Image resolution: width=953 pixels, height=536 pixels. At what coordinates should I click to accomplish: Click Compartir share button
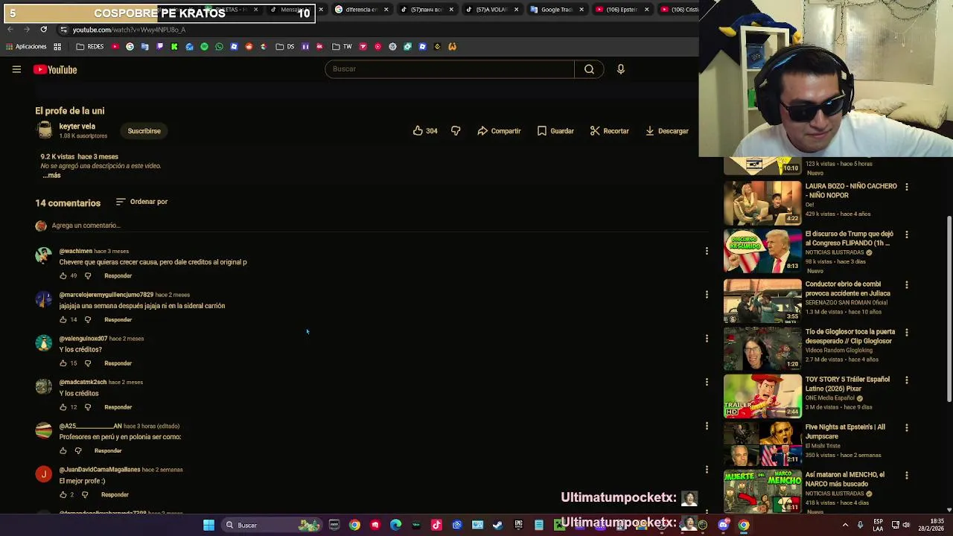[499, 131]
